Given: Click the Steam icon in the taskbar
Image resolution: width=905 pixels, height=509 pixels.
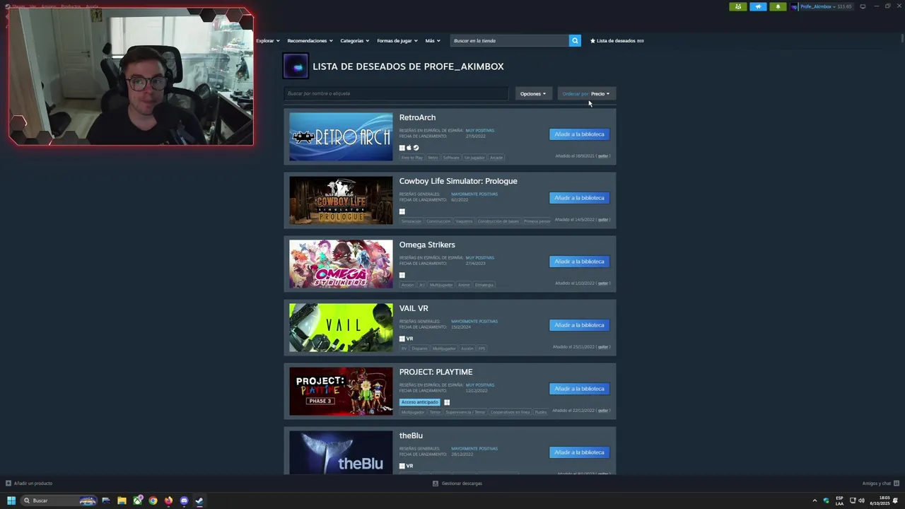Looking at the screenshot, I should pos(199,501).
